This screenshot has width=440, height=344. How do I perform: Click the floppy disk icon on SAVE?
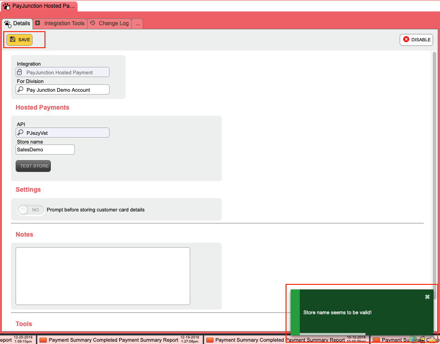13,39
